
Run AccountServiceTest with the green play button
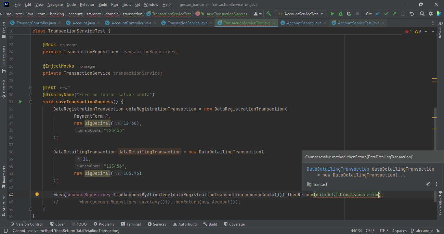click(x=332, y=14)
